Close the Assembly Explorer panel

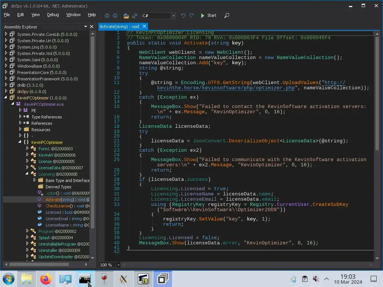(92, 27)
